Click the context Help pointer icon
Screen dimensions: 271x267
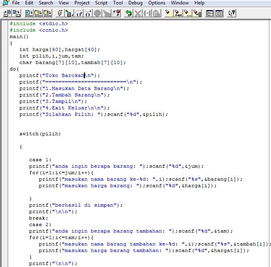tap(231, 13)
